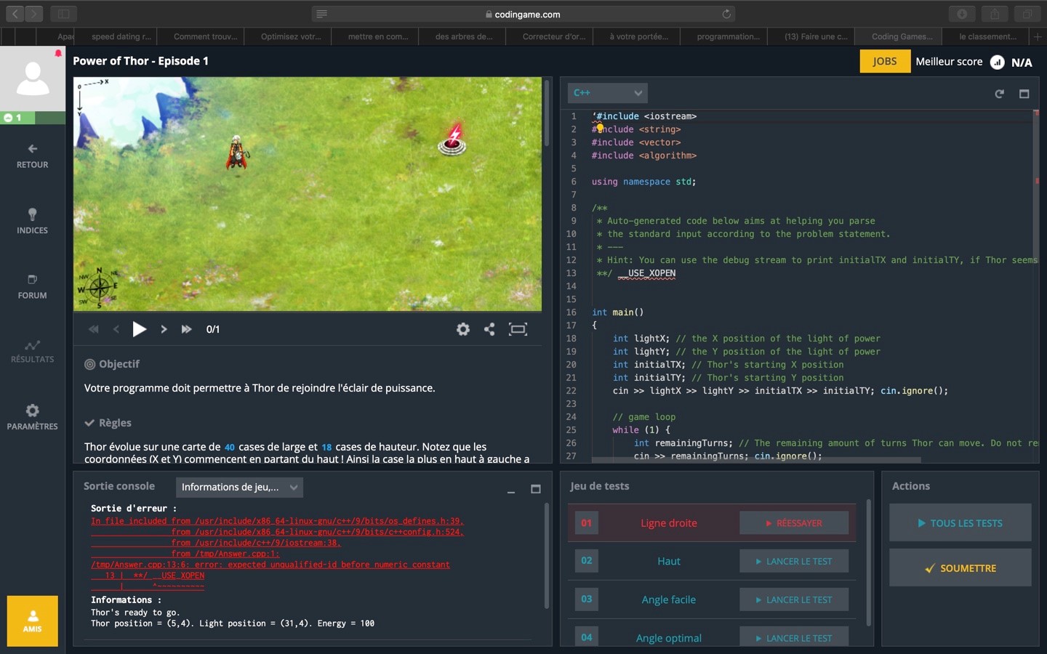This screenshot has height=654, width=1047.
Task: Click the code editor horizontal scrollbar
Action: pyautogui.click(x=756, y=460)
